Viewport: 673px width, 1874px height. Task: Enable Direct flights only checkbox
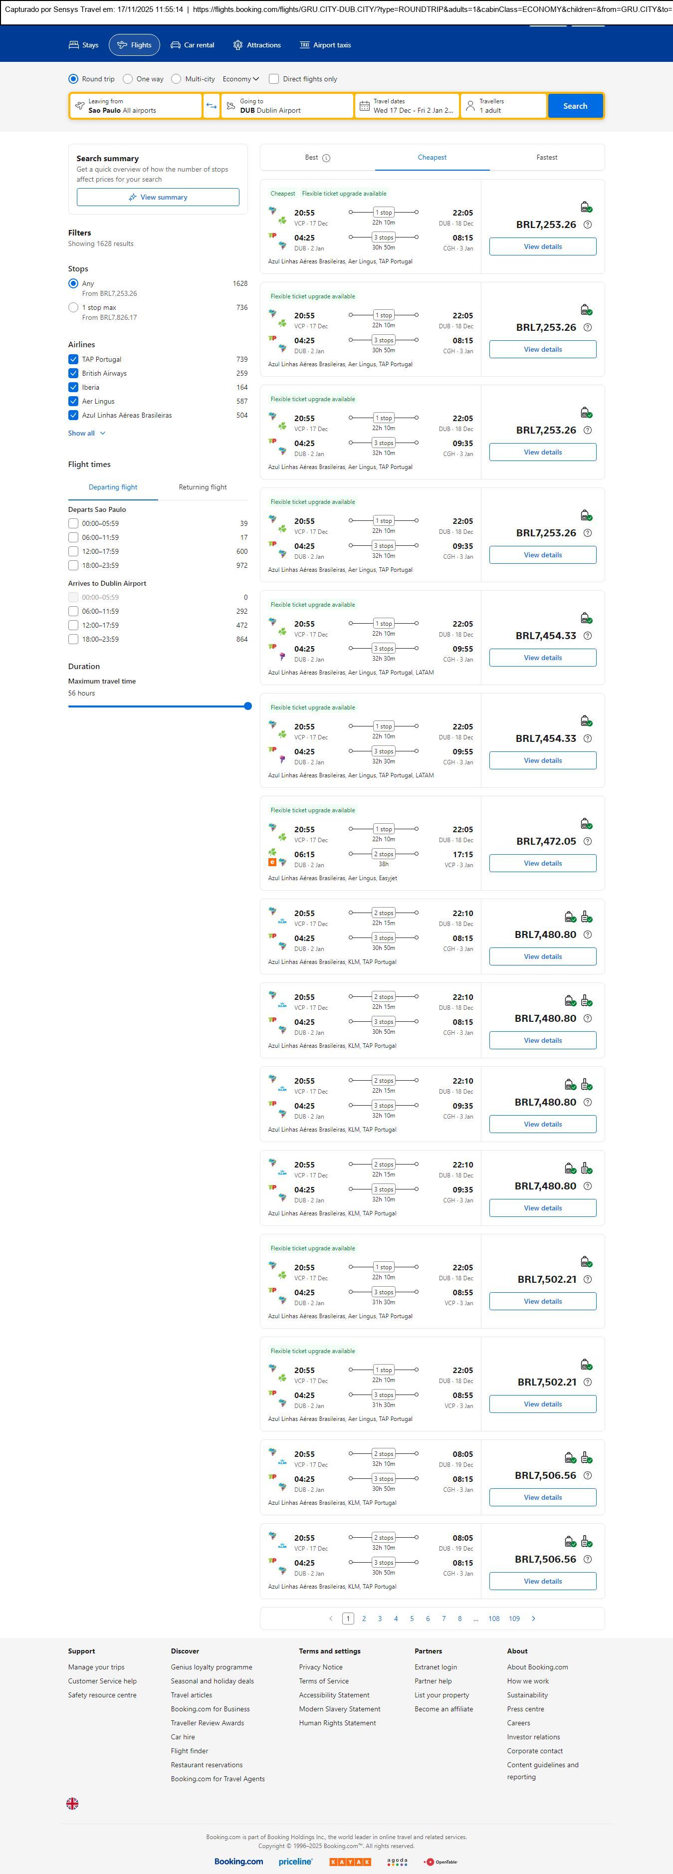274,78
